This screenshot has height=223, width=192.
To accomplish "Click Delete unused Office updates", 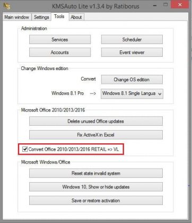I will (96, 121).
